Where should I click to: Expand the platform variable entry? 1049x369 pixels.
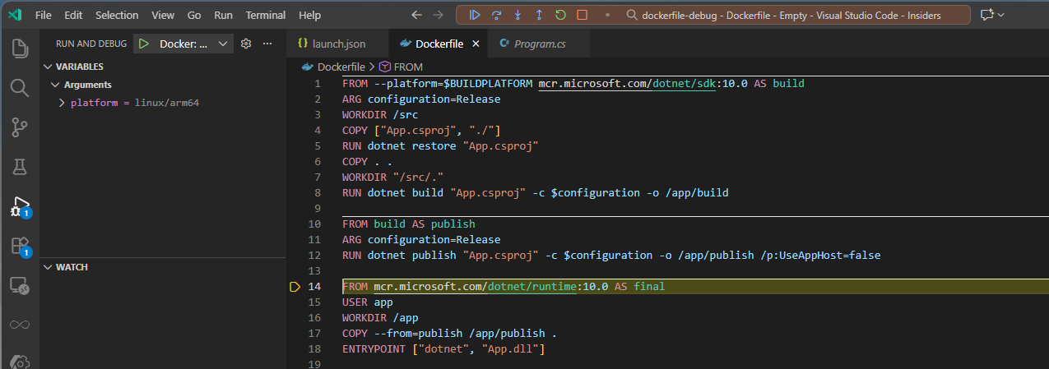[x=62, y=103]
